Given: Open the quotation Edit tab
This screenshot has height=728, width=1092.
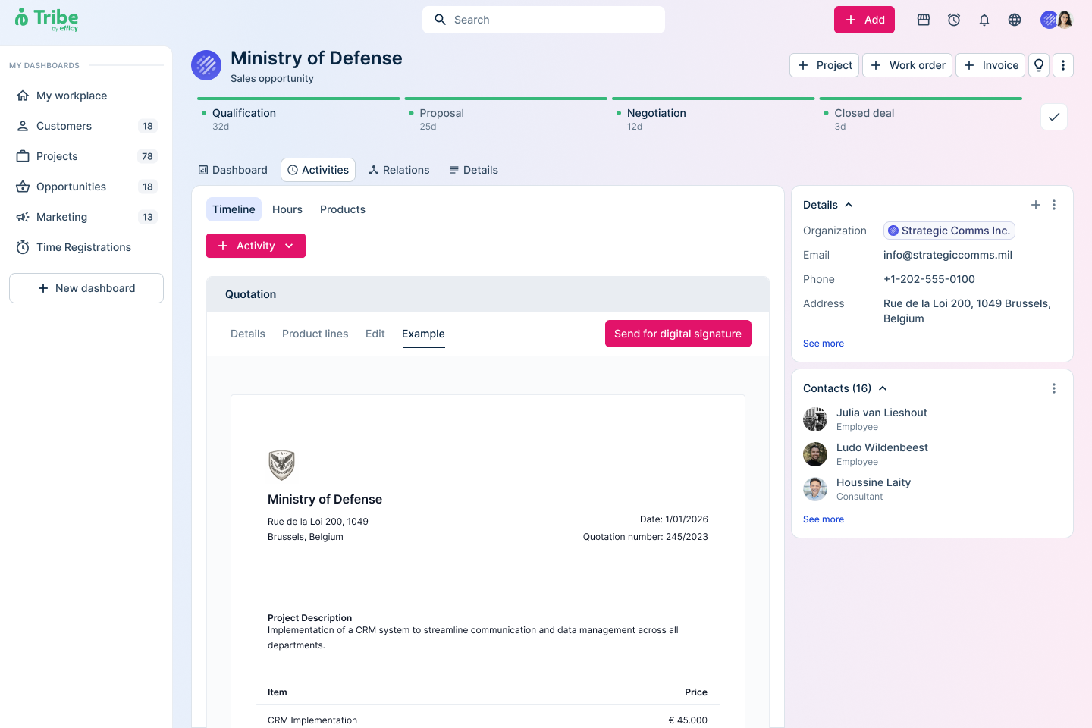Looking at the screenshot, I should [x=375, y=334].
